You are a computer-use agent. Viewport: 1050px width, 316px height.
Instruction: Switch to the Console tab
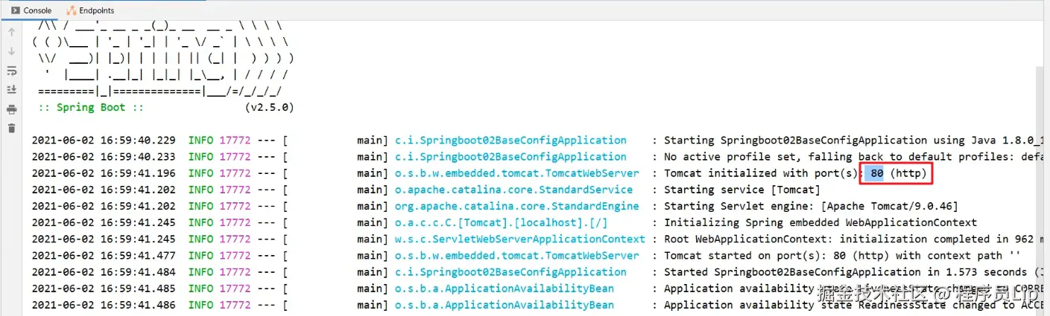pyautogui.click(x=31, y=10)
